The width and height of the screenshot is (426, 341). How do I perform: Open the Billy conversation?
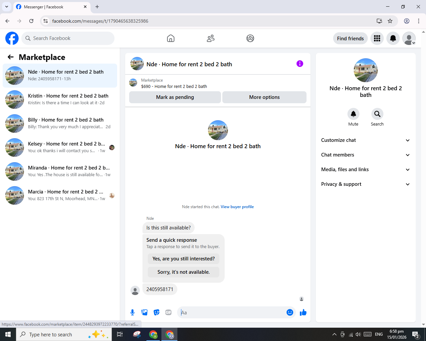[x=60, y=124]
